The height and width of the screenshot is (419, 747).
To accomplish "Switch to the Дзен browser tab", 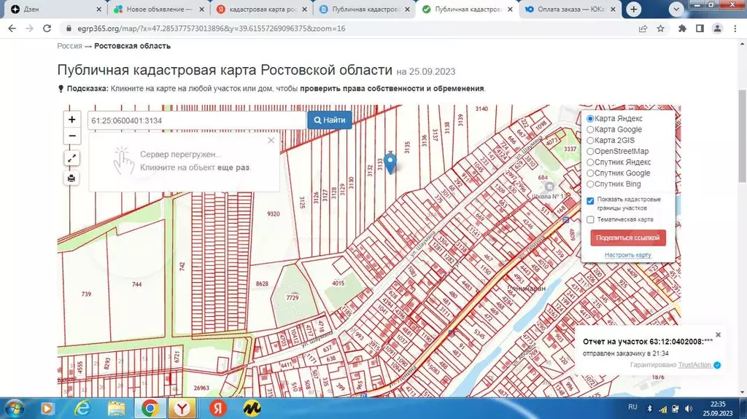I will [x=51, y=9].
